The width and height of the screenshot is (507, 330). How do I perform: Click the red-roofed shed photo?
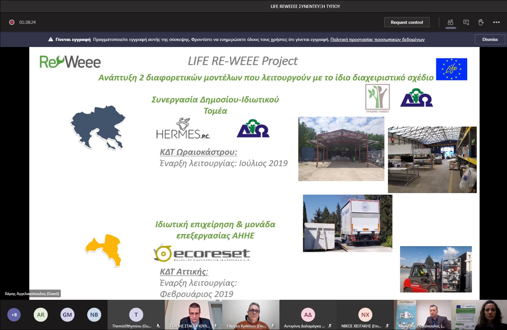point(341,149)
